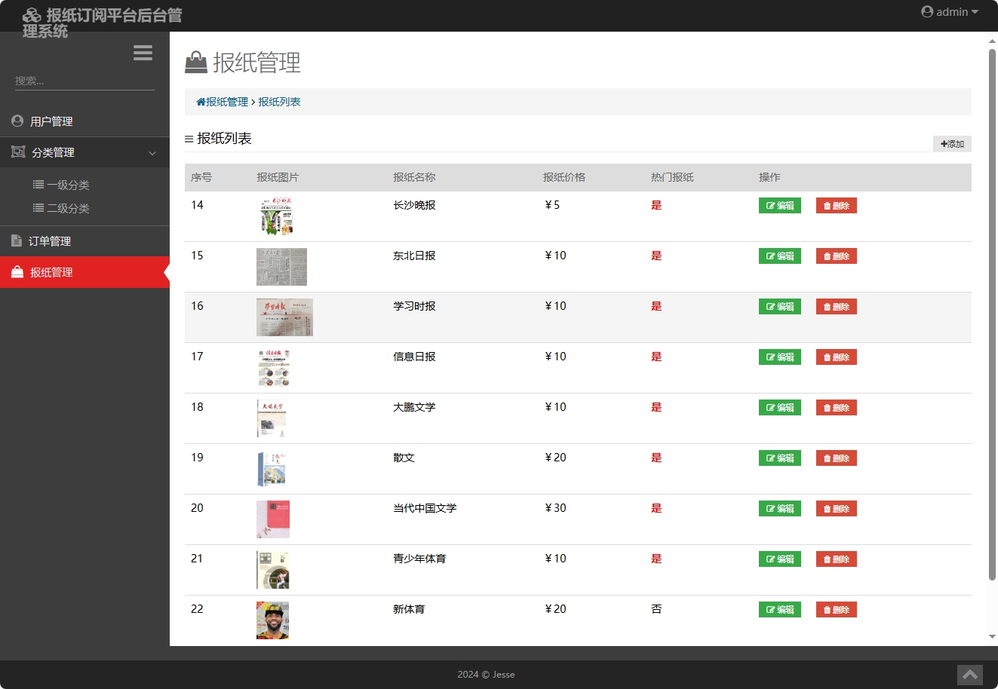Screen dimensions: 998x689
Task: Click the bag icon next to 报纸管理
Action: click(16, 272)
